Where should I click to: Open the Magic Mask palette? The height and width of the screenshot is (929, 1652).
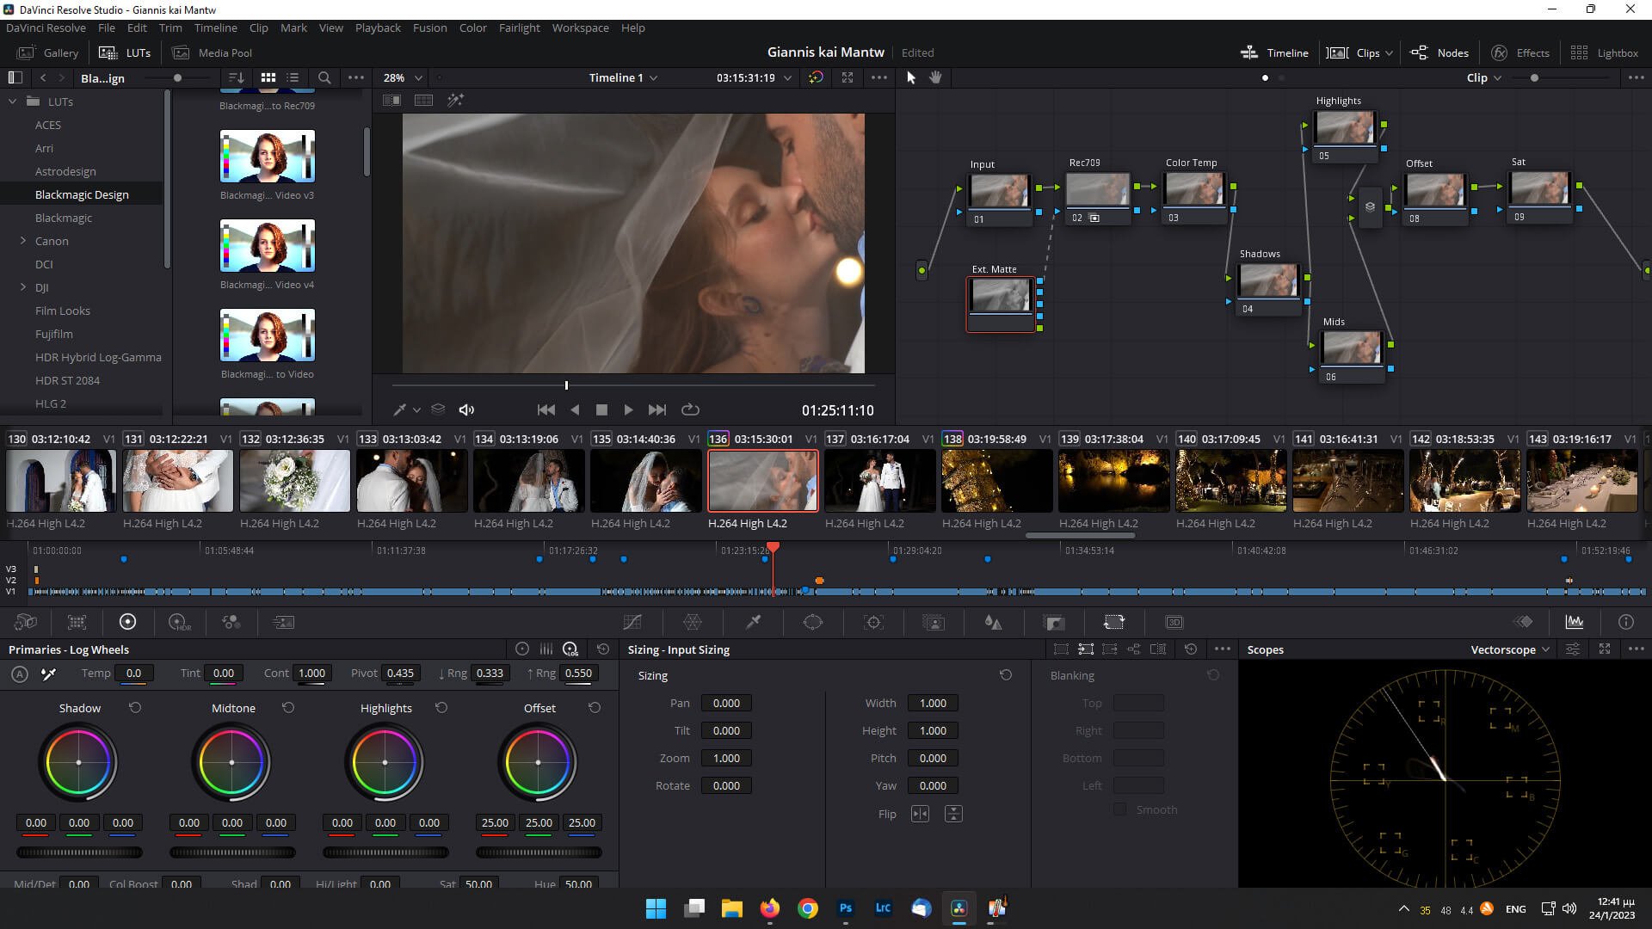(x=934, y=622)
